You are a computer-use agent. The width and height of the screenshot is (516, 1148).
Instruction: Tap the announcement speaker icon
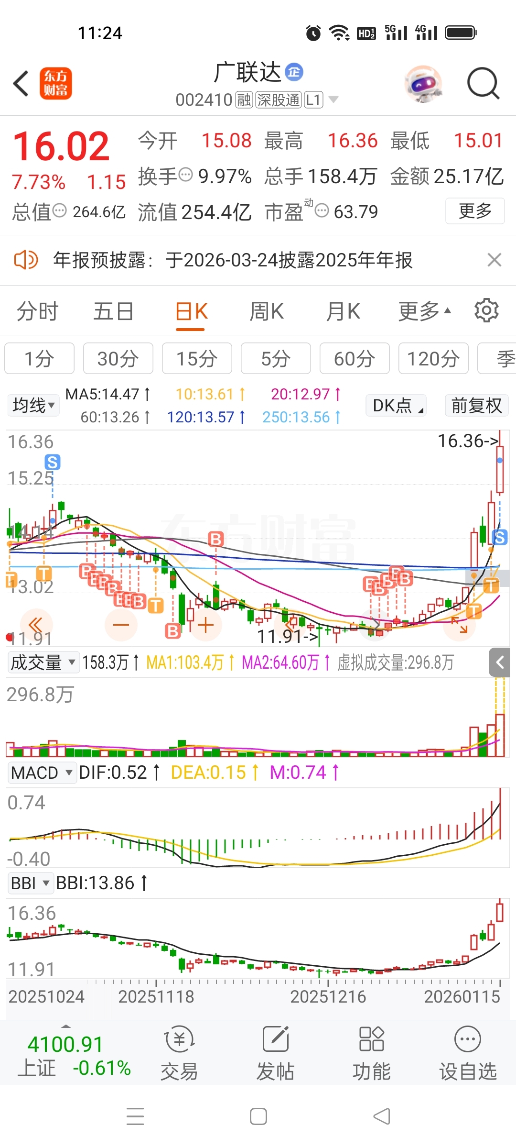click(x=26, y=260)
